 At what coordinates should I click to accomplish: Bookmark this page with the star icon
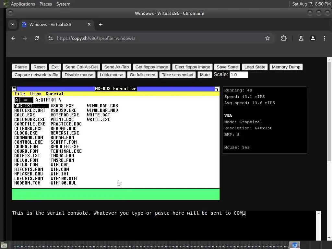(x=267, y=38)
